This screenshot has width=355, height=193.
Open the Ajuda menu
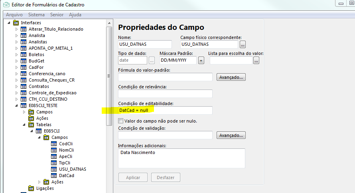point(75,15)
